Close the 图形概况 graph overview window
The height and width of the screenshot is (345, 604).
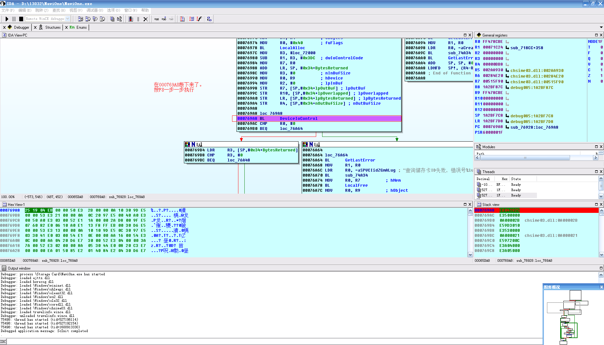(601, 287)
